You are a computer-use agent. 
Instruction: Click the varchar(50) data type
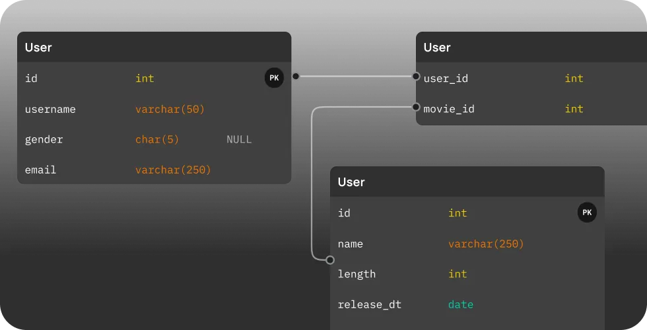click(170, 110)
